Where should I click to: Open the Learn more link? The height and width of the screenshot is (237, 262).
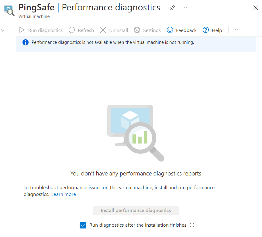tap(64, 194)
